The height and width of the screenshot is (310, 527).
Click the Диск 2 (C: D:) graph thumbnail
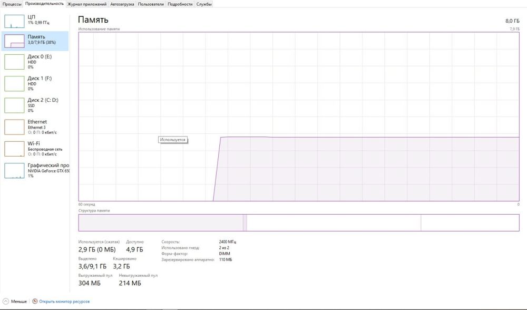14,105
